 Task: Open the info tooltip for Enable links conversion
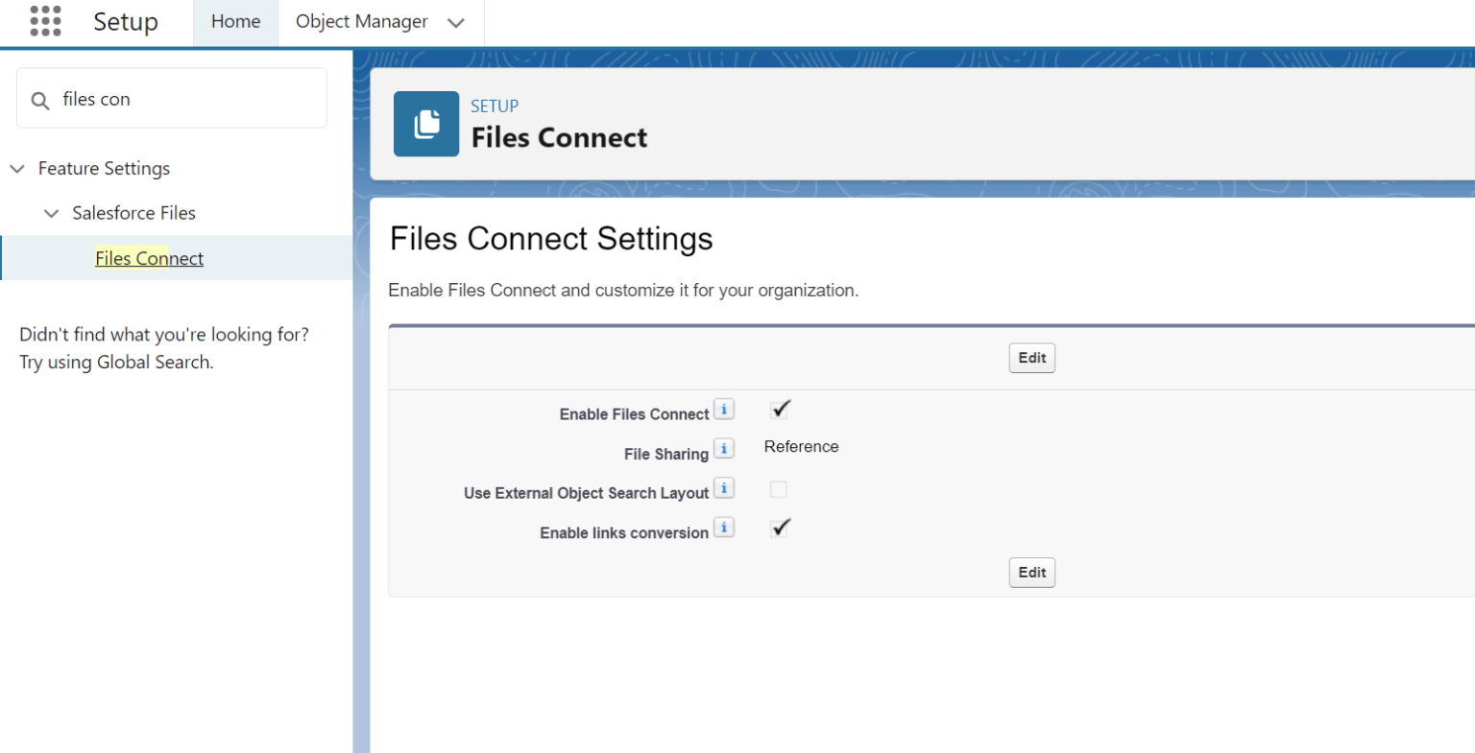723,527
